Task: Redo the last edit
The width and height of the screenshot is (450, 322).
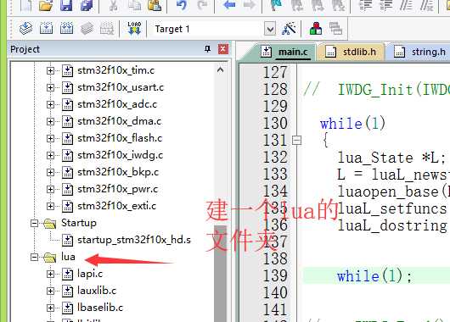Action: click(x=202, y=5)
